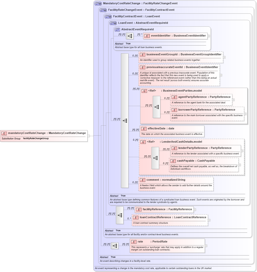Expand the eventIdentifier element details
Viewport: 257px width, 272px height.
click(209, 36)
